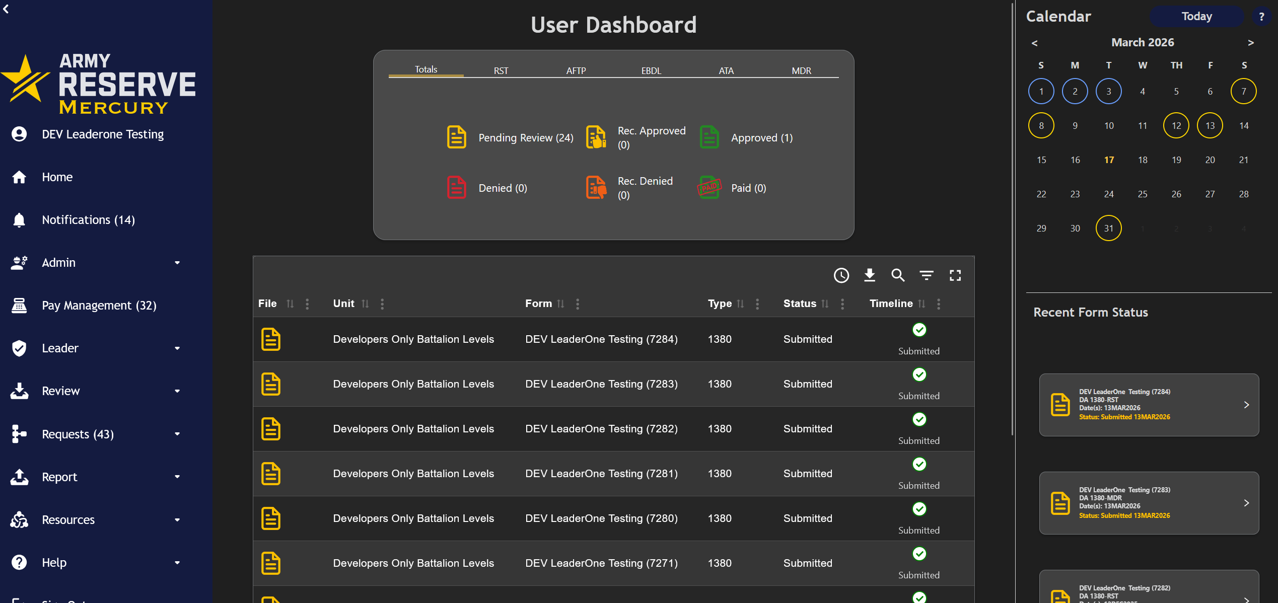The height and width of the screenshot is (603, 1278).
Task: Open recent form card for Testing (7283)
Action: pos(1149,503)
